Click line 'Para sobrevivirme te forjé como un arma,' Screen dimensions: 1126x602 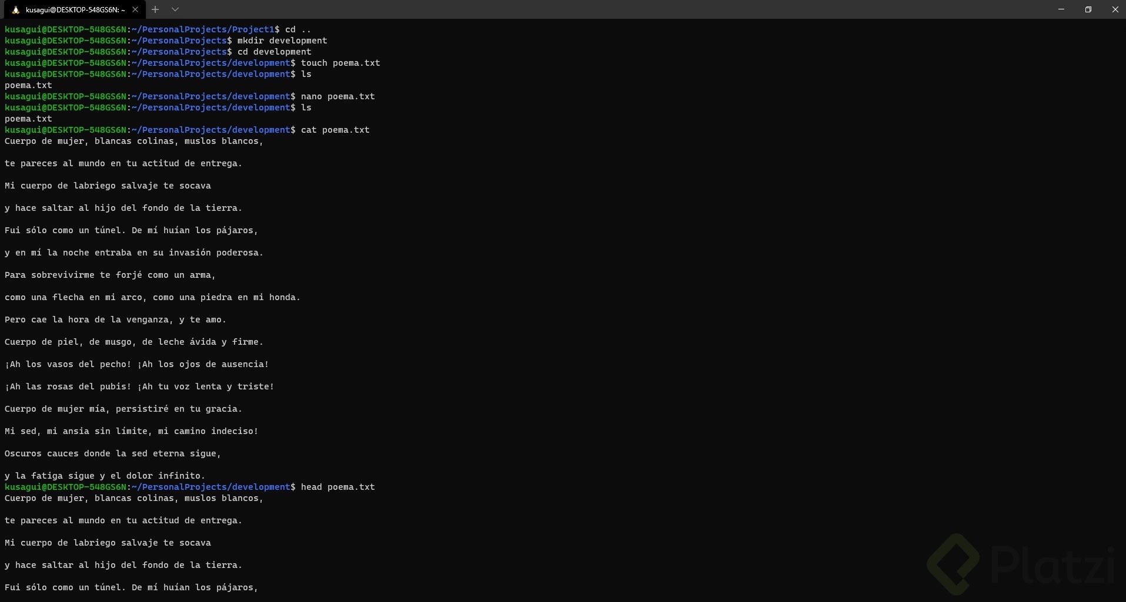pos(111,275)
